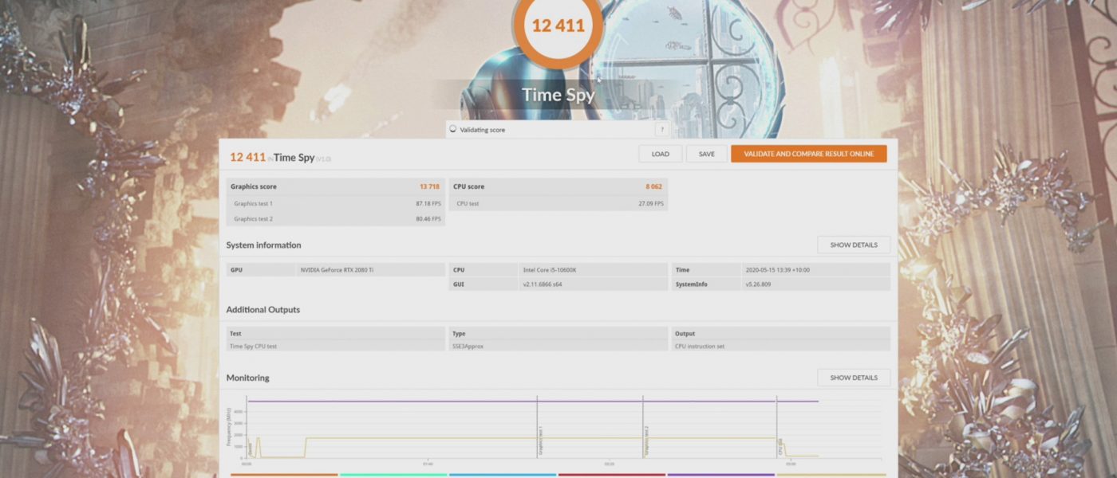Click the large Time Spy title
1117x478 pixels.
click(x=558, y=96)
